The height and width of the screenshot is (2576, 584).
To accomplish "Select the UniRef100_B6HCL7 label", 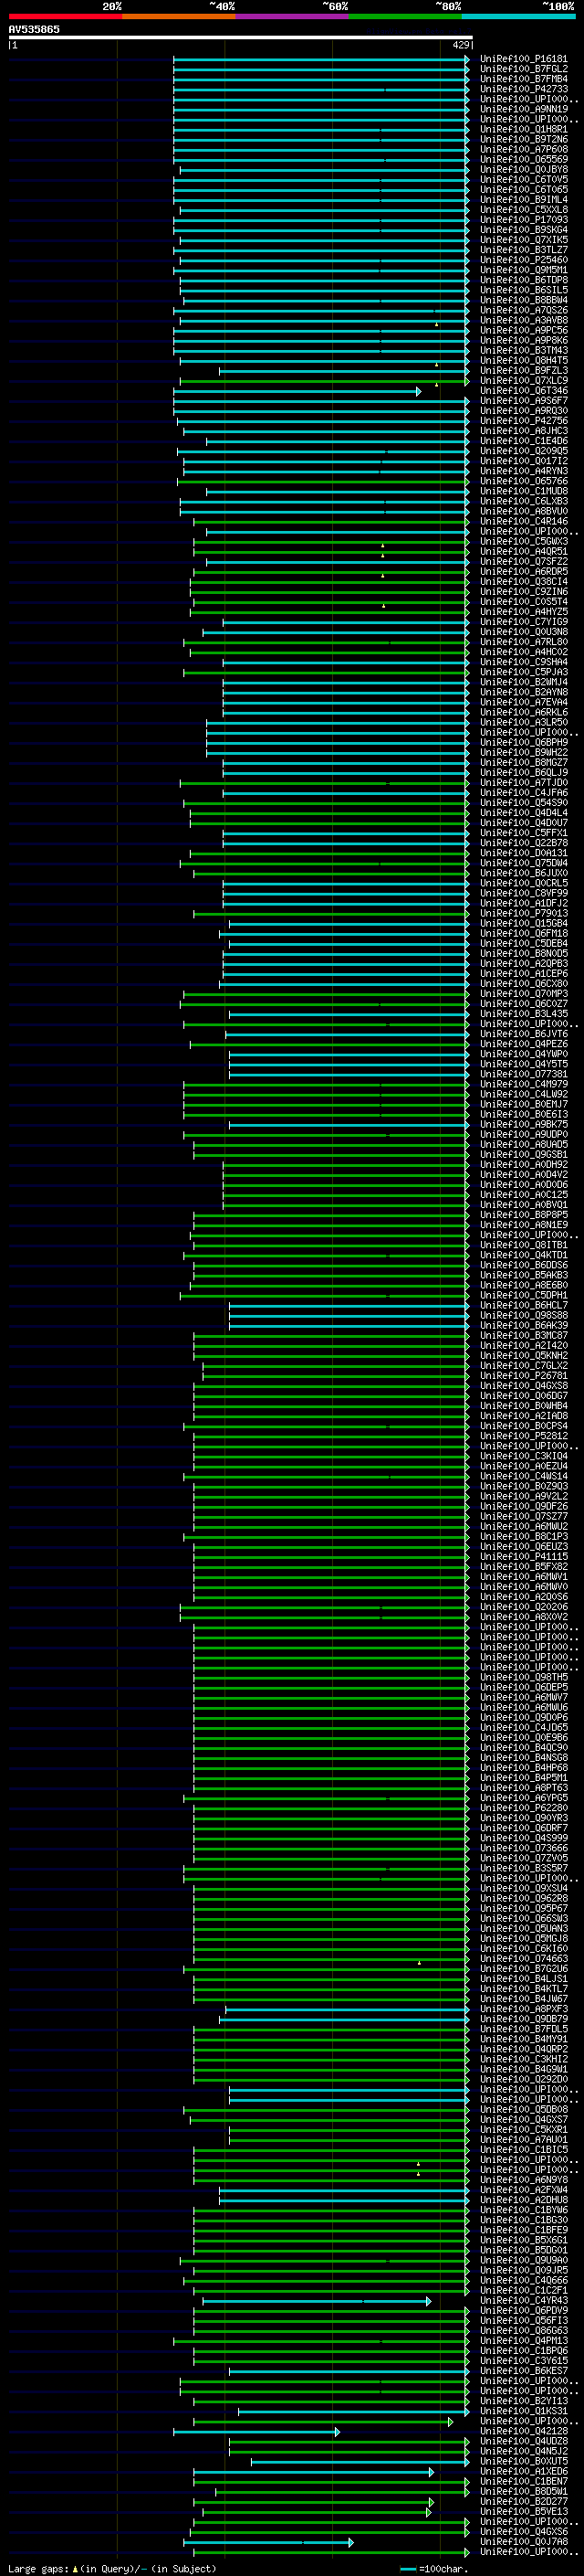I will coord(523,1304).
